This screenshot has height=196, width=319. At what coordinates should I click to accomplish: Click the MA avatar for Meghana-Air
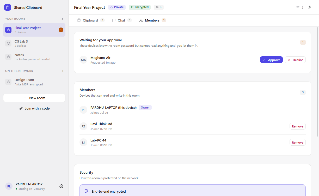(83, 60)
